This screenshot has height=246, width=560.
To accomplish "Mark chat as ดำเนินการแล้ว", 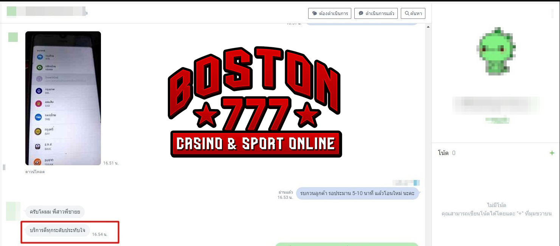I will (x=376, y=14).
